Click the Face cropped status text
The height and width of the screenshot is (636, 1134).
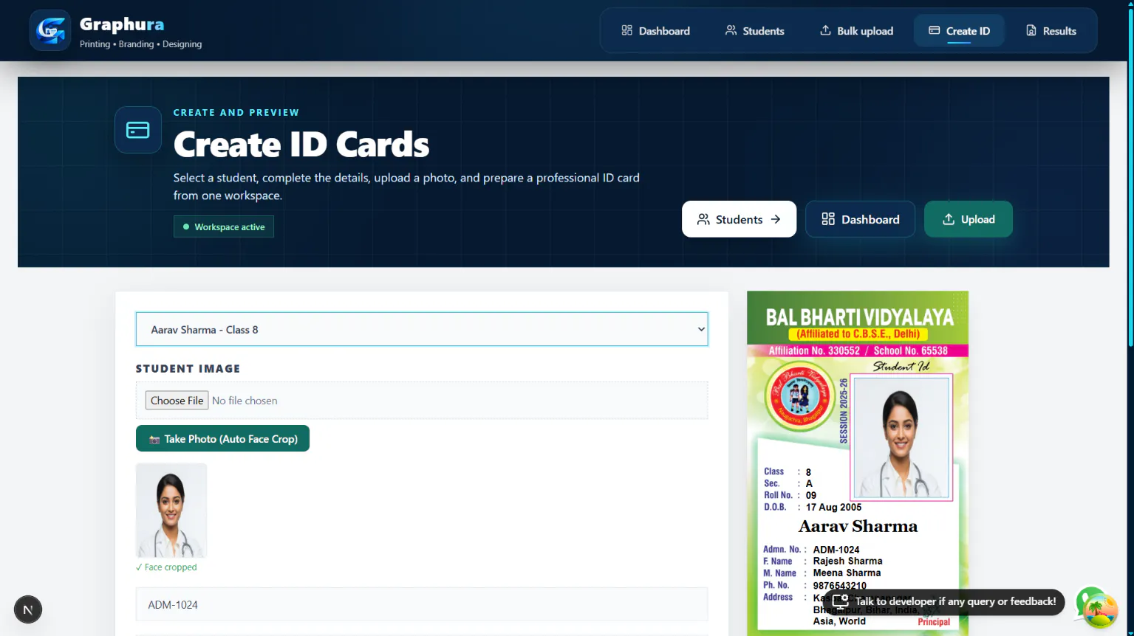pos(166,567)
